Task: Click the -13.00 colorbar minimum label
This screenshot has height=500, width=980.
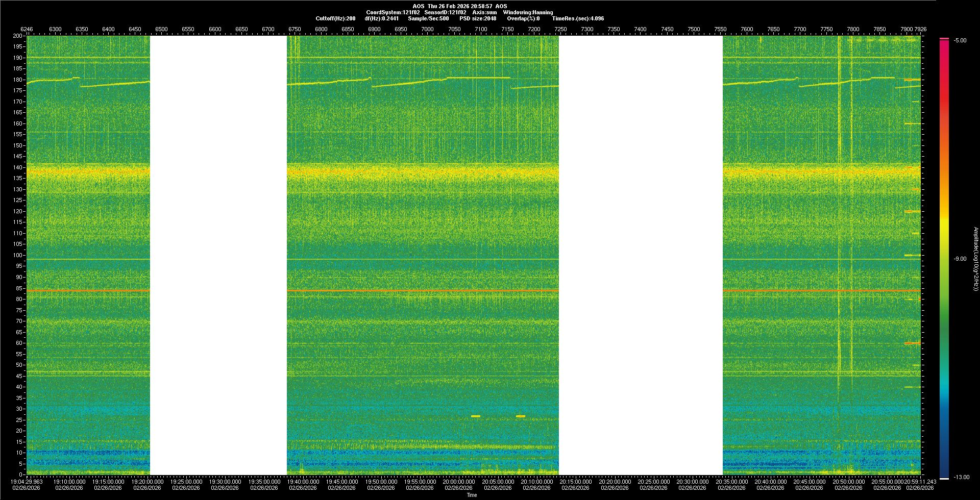Action: pos(961,477)
